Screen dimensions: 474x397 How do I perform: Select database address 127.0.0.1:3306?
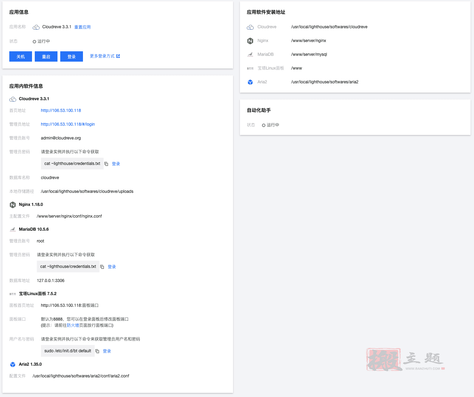(x=51, y=281)
